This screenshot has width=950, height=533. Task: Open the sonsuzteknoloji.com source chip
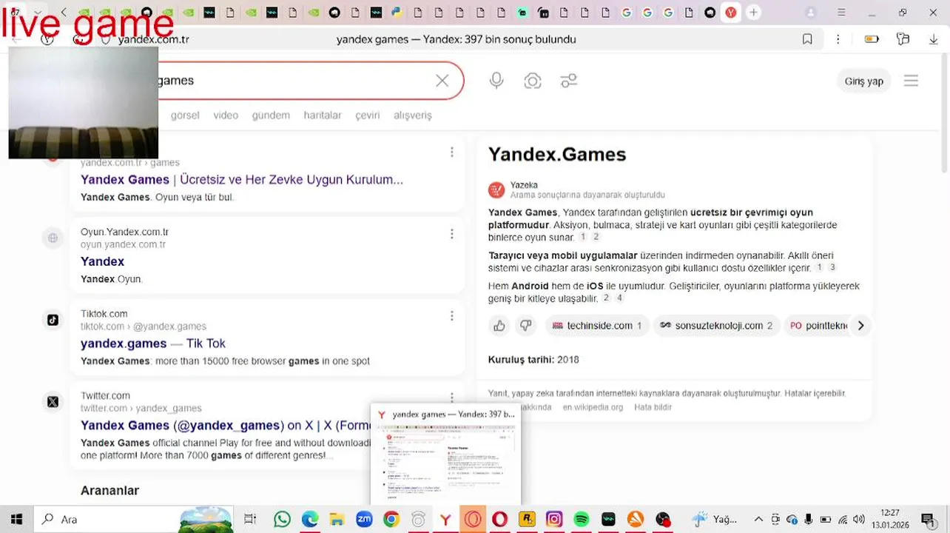coord(716,326)
